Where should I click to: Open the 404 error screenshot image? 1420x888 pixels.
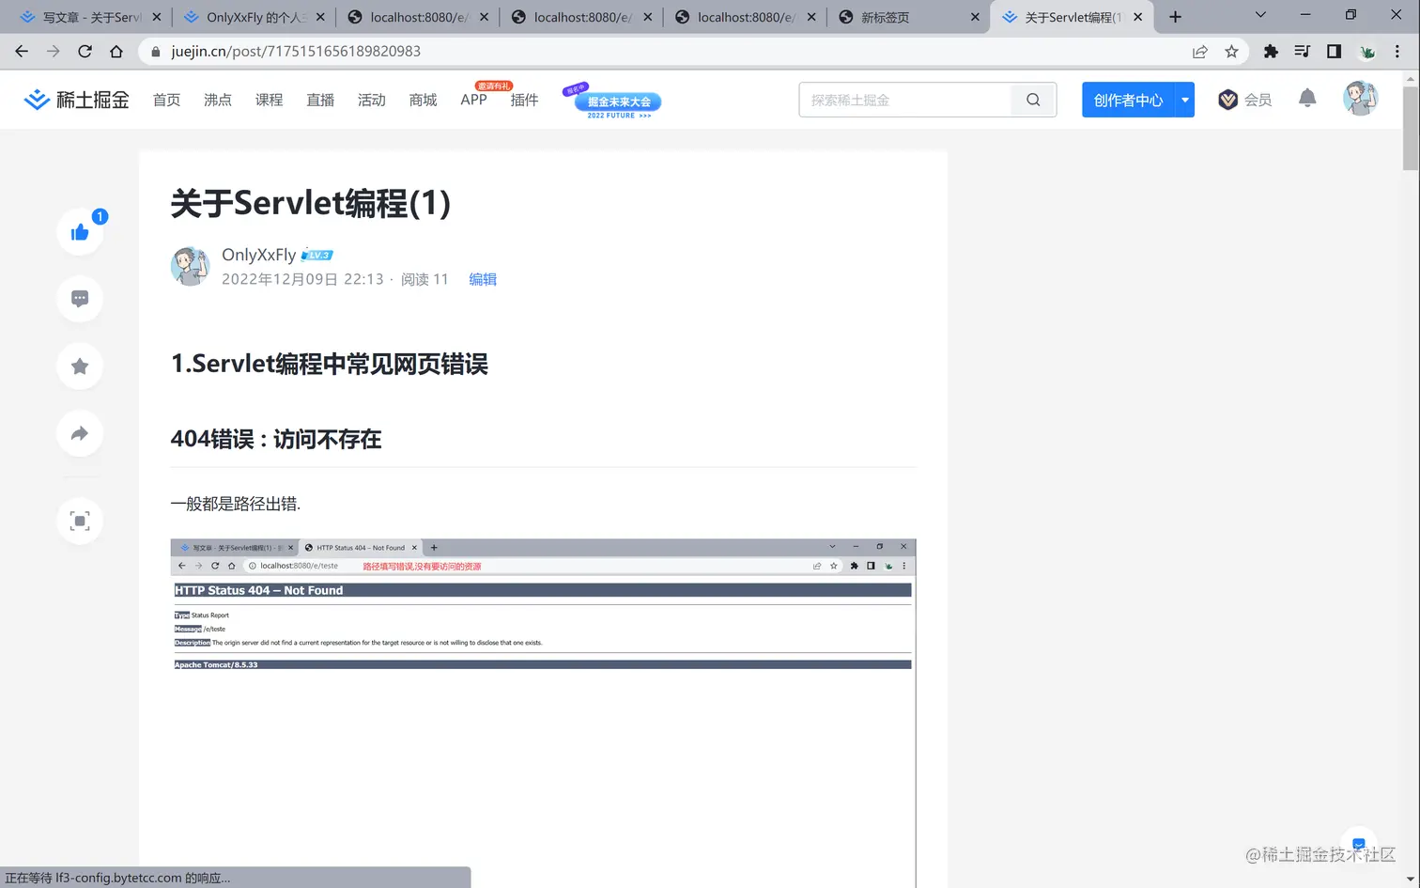(543, 713)
